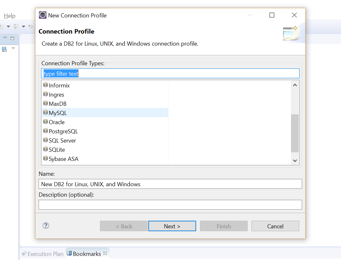Switch to the Bookmarks tab

coord(87,254)
